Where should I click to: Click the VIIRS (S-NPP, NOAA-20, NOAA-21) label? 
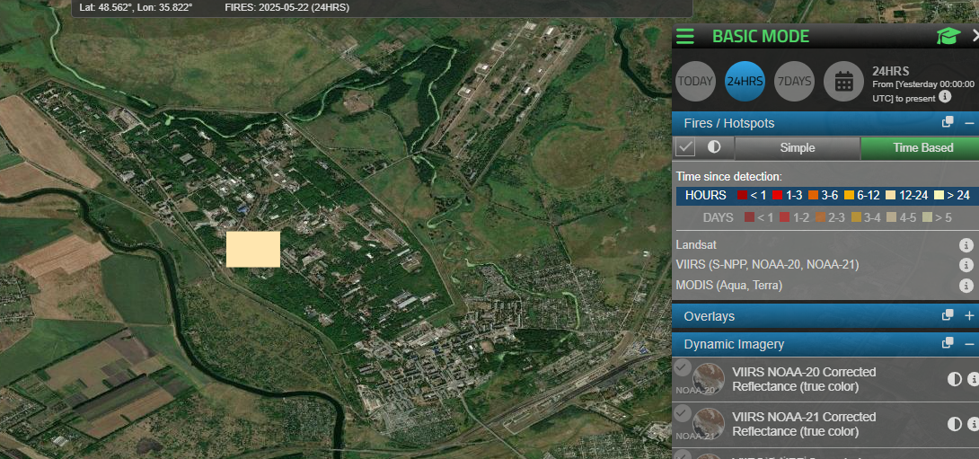tap(767, 265)
